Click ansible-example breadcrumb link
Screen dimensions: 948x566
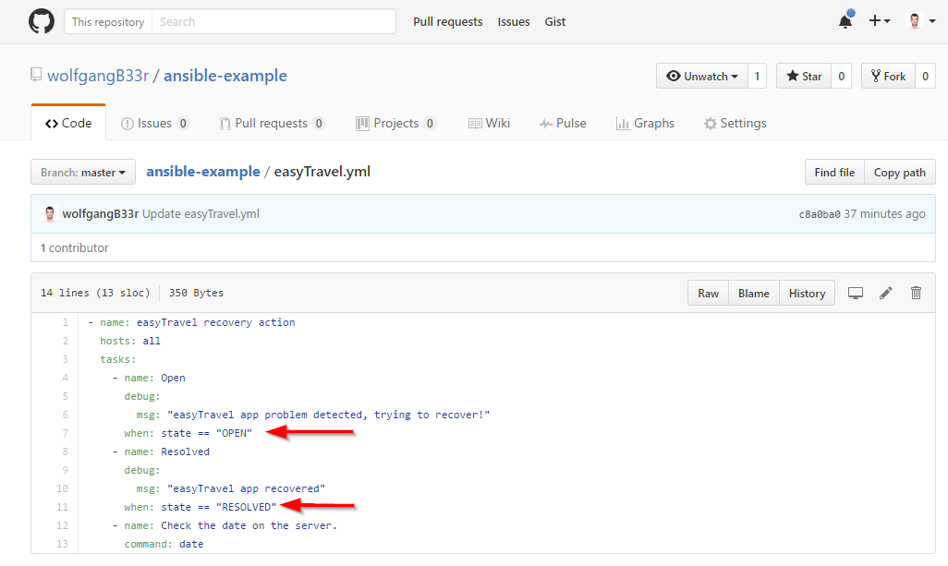tap(203, 172)
